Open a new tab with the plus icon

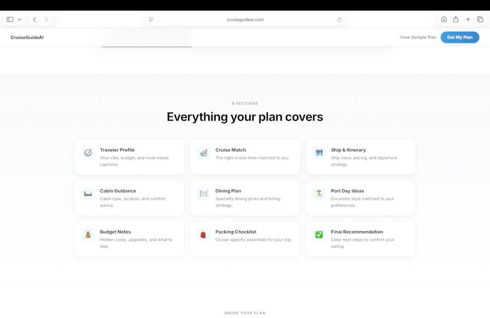click(x=468, y=20)
